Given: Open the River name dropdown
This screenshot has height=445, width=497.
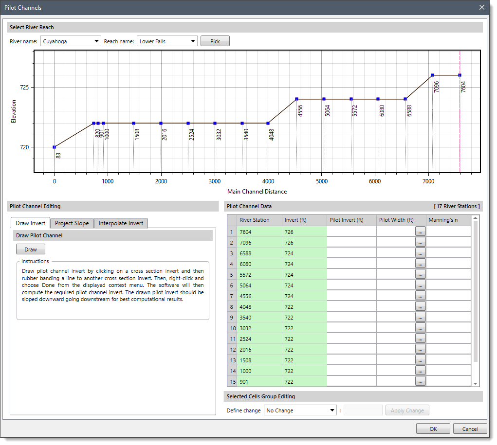Looking at the screenshot, I should coord(71,41).
